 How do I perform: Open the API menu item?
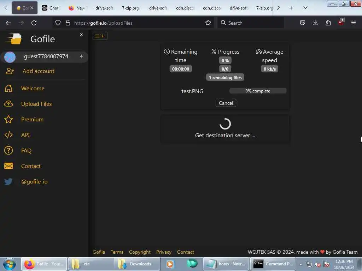point(25,135)
